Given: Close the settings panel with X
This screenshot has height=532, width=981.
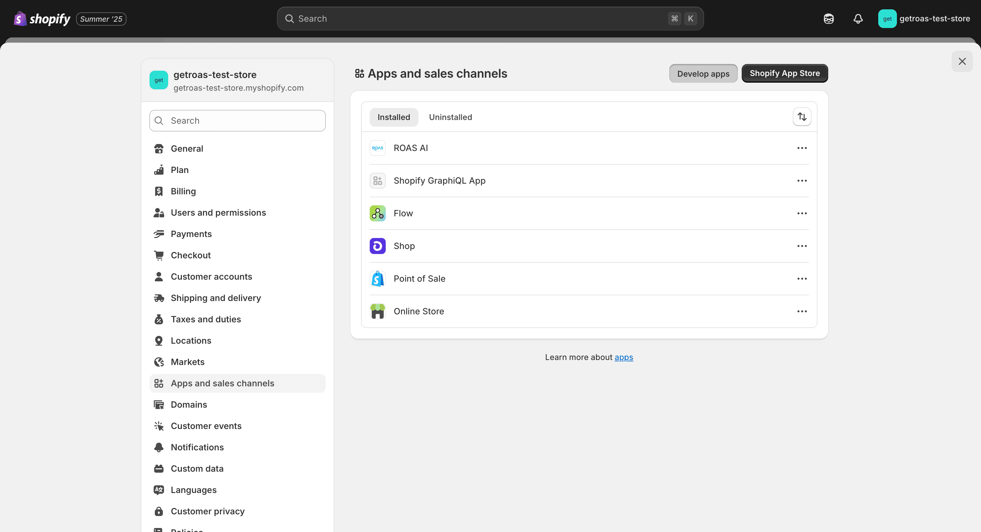Looking at the screenshot, I should coord(962,61).
